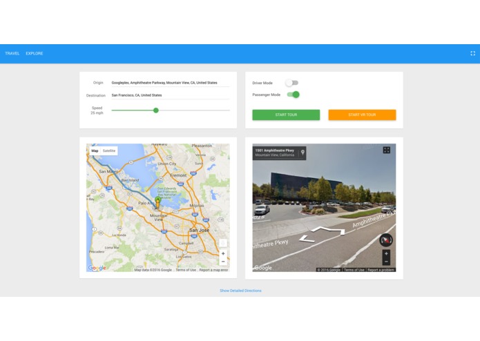Image resolution: width=480 pixels, height=341 pixels.
Task: Zoom in on the map with plus
Action: [x=223, y=253]
